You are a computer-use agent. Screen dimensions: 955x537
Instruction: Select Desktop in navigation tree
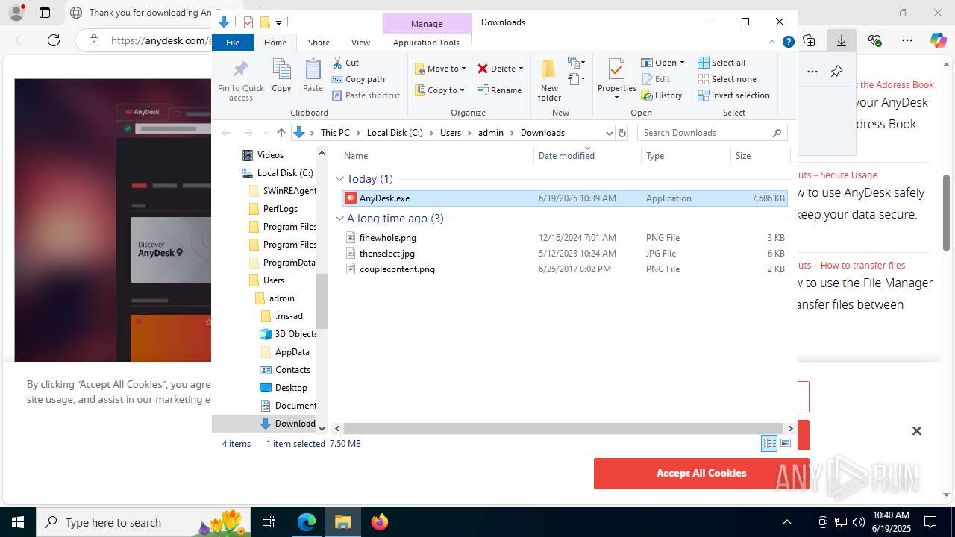284,388
